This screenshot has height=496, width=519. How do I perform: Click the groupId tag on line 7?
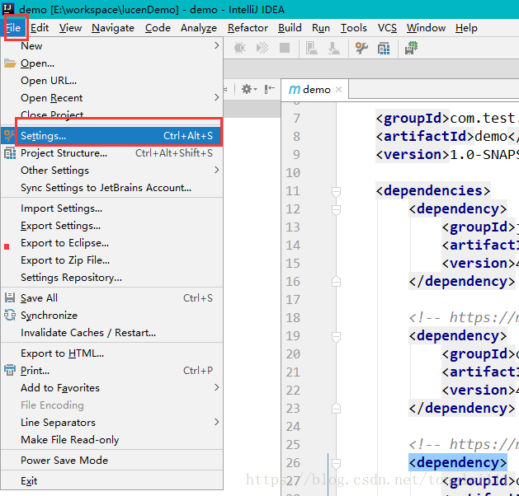click(x=413, y=119)
